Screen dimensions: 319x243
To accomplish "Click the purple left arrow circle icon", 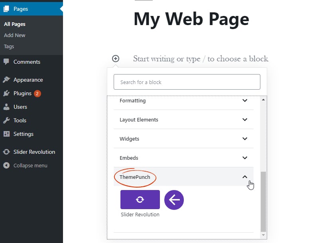I will [x=174, y=200].
